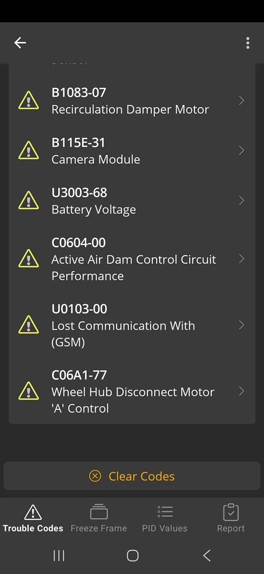Viewport: 264px width, 574px height.
Task: Expand details for B1083-07 Recirculation Damper Motor
Action: click(x=242, y=100)
